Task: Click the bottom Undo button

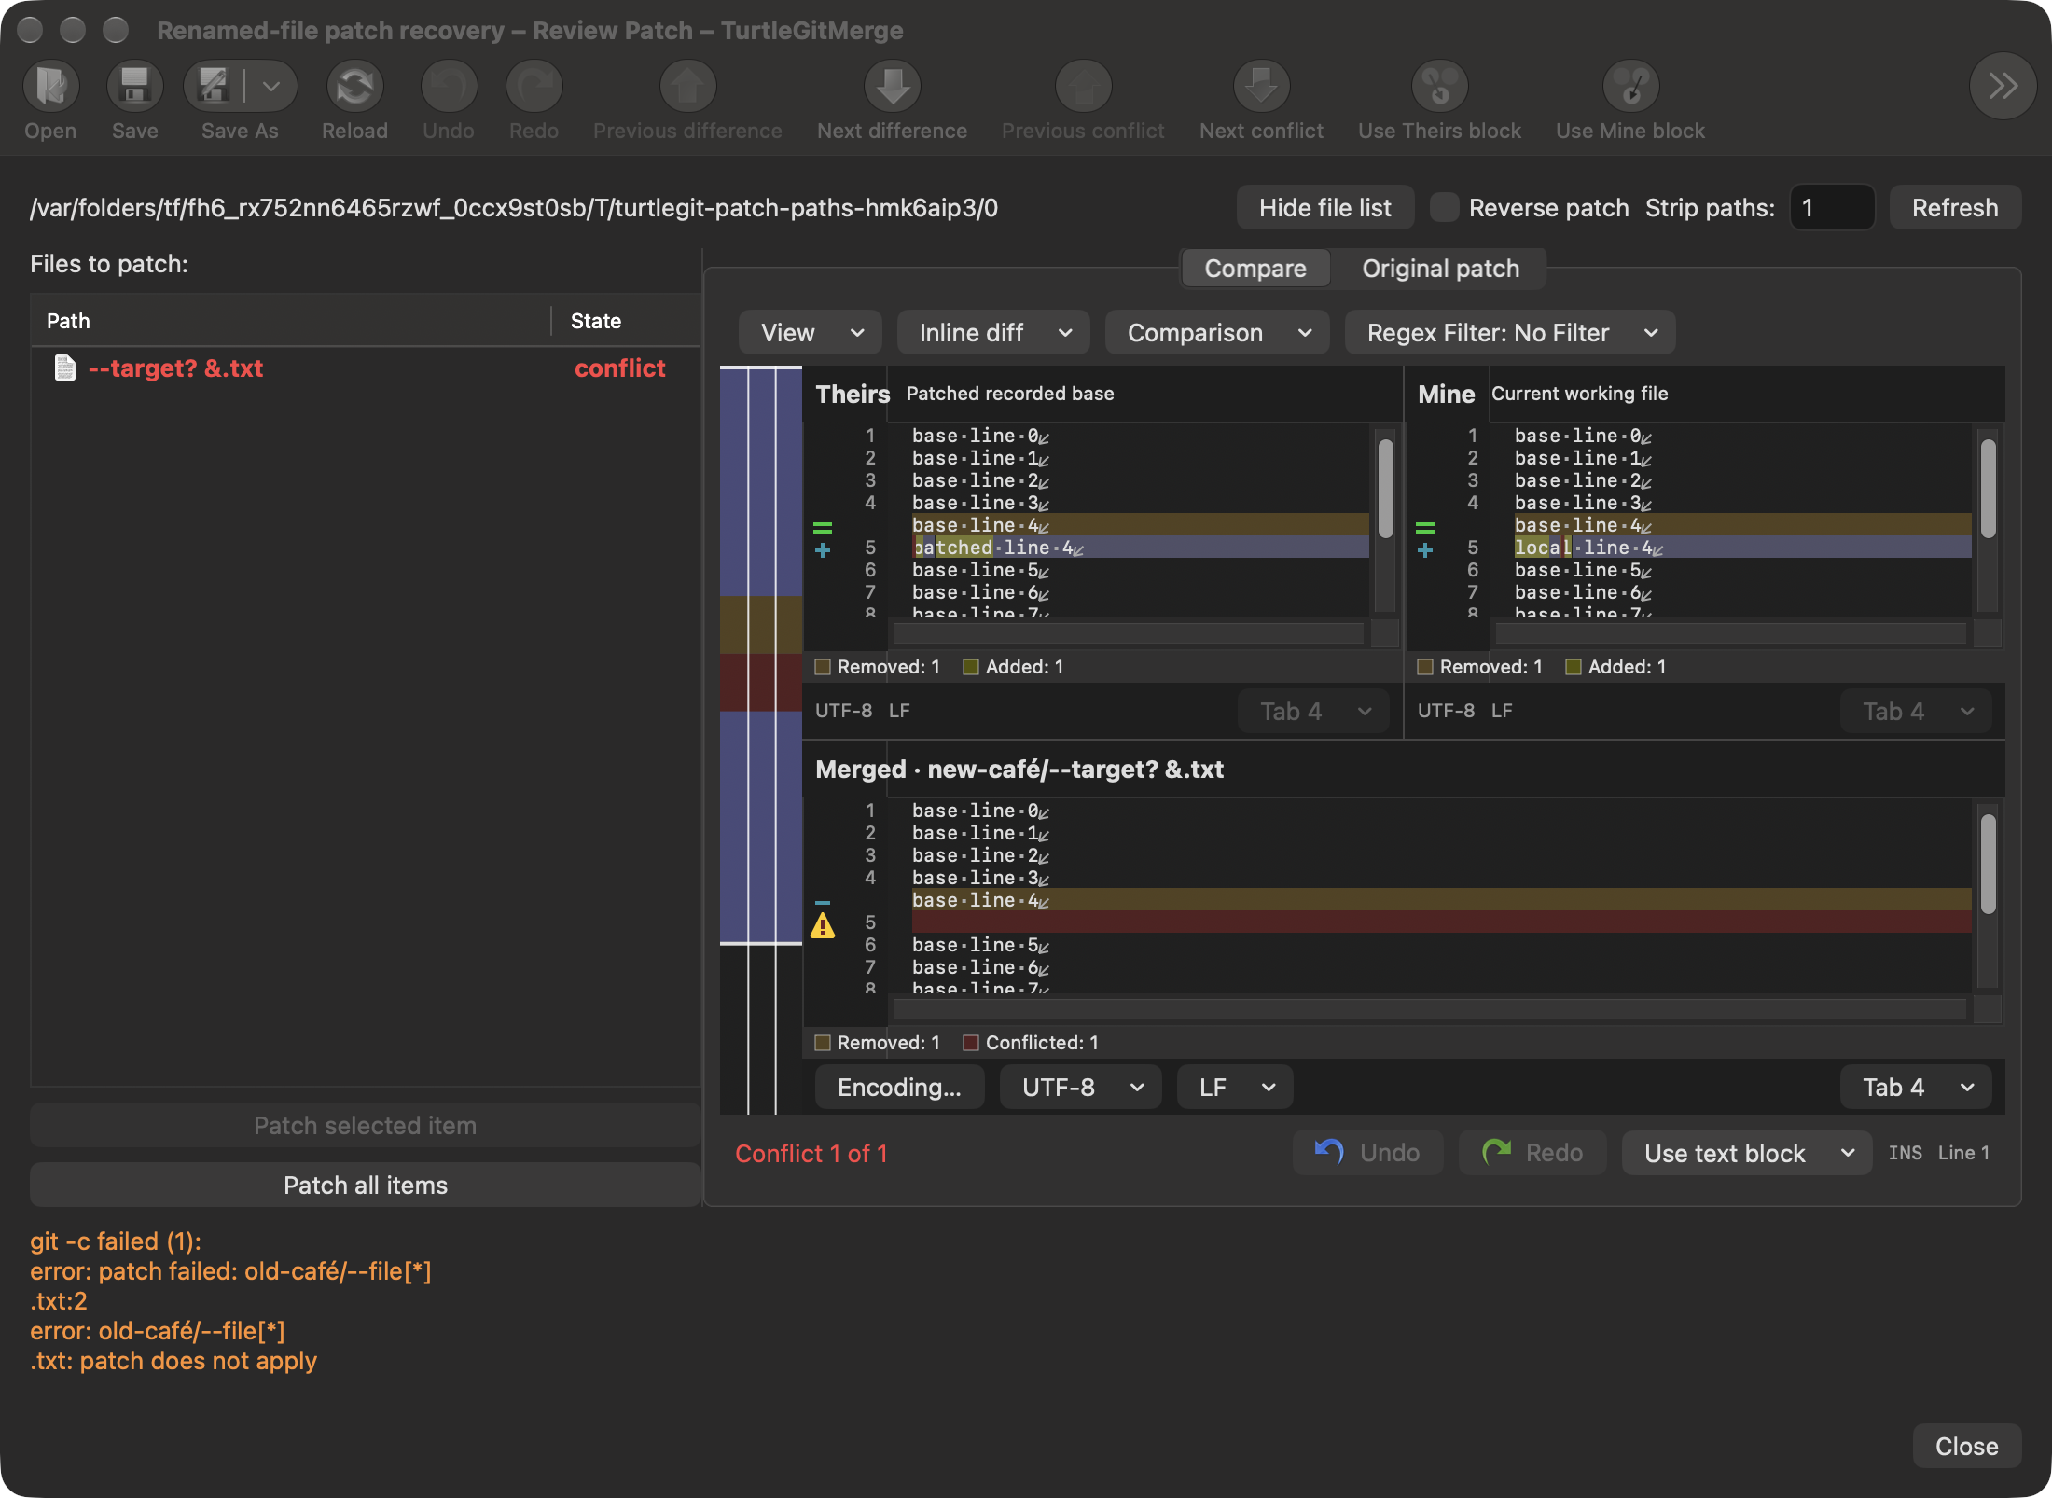Action: (1367, 1154)
